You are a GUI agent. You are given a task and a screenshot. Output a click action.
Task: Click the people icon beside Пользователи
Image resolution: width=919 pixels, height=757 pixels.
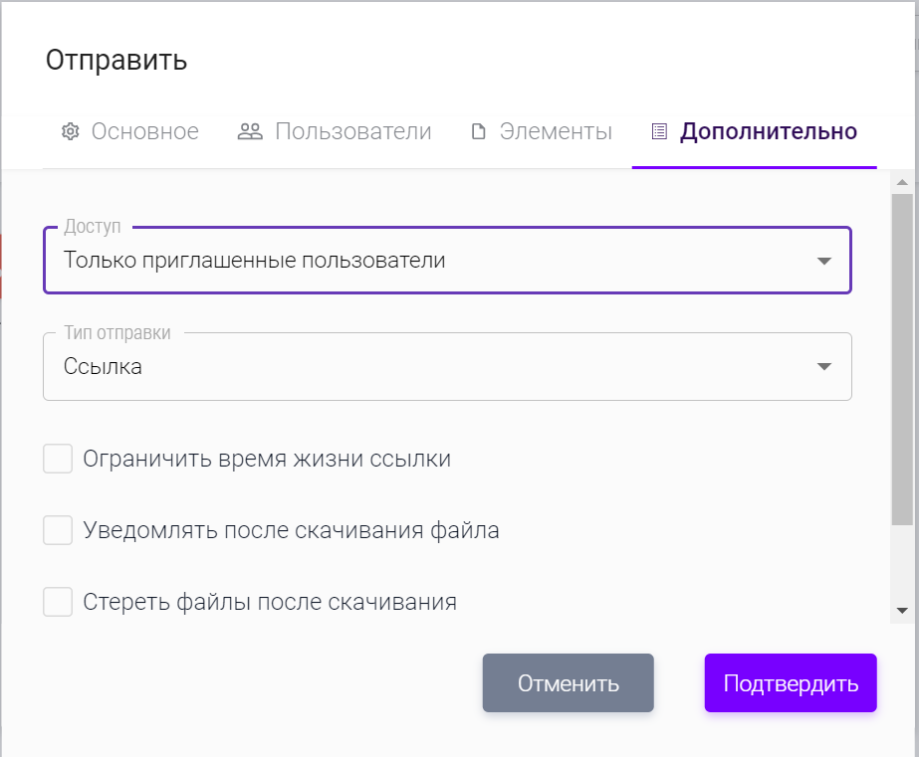click(250, 132)
